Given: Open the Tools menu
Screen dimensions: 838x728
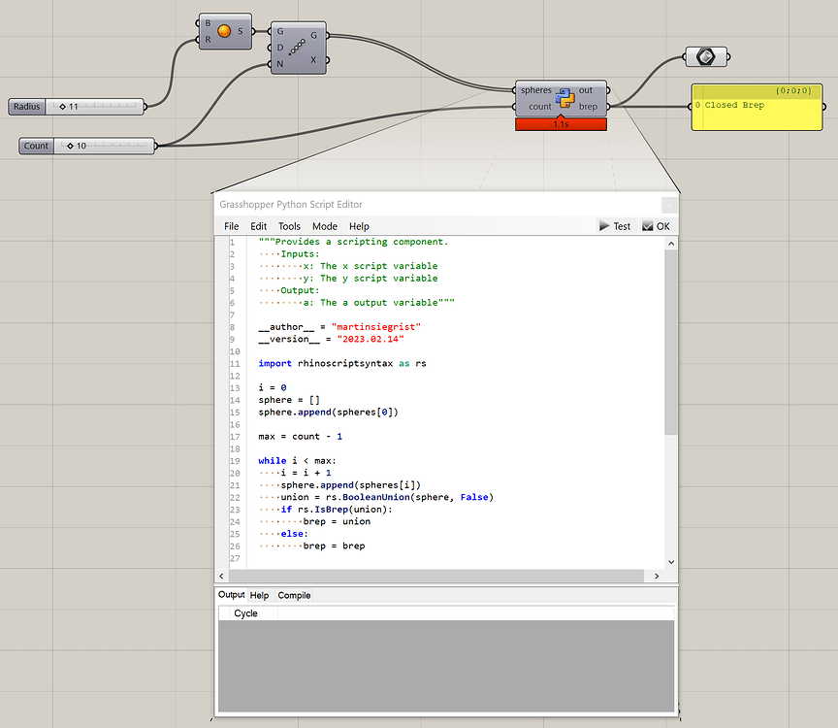Looking at the screenshot, I should [x=289, y=226].
